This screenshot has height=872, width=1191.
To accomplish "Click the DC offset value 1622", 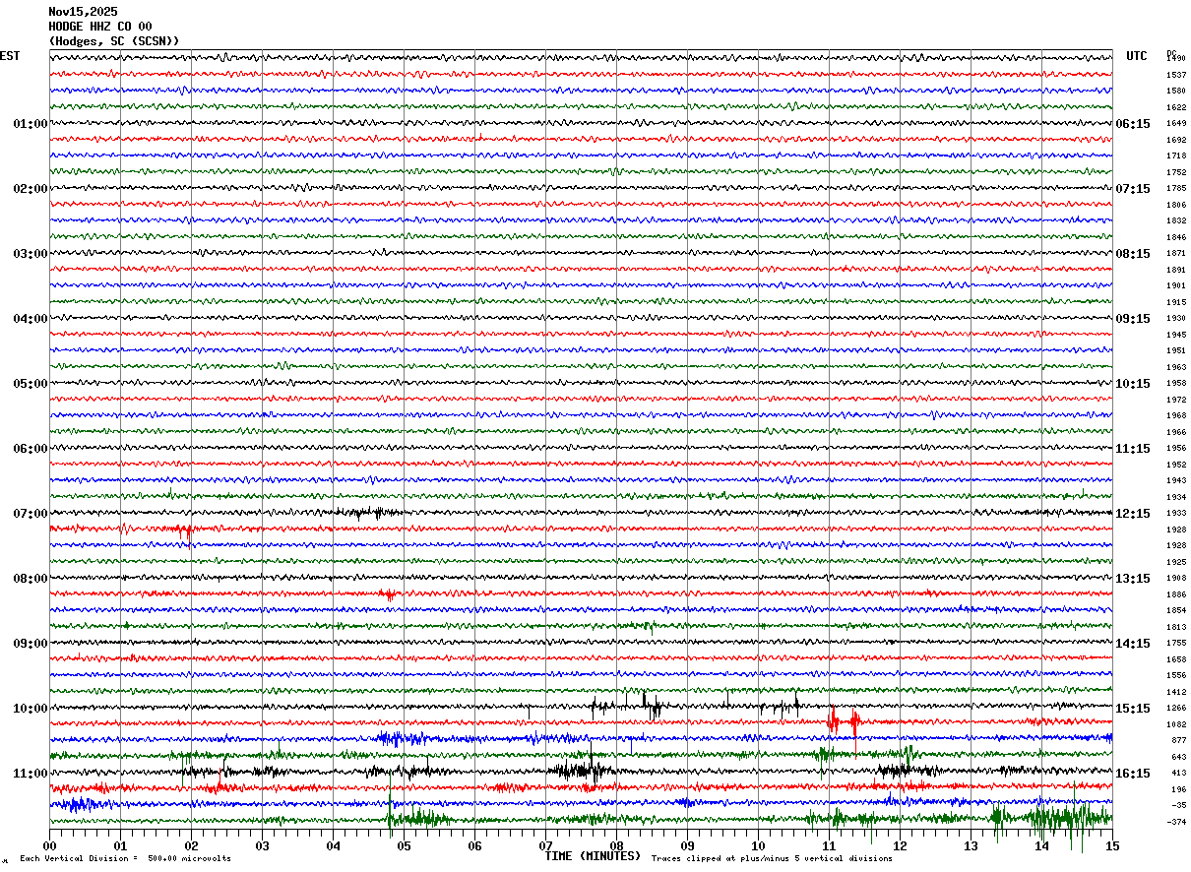I will (x=1176, y=107).
